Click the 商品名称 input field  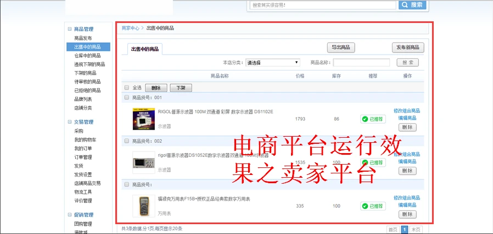361,63
